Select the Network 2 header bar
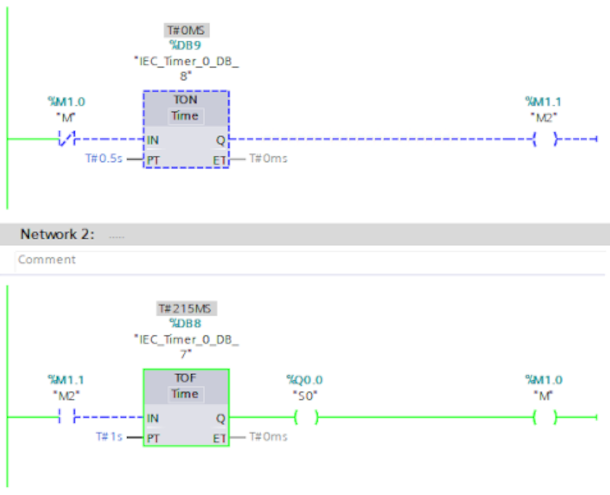This screenshot has height=495, width=610. coord(304,234)
